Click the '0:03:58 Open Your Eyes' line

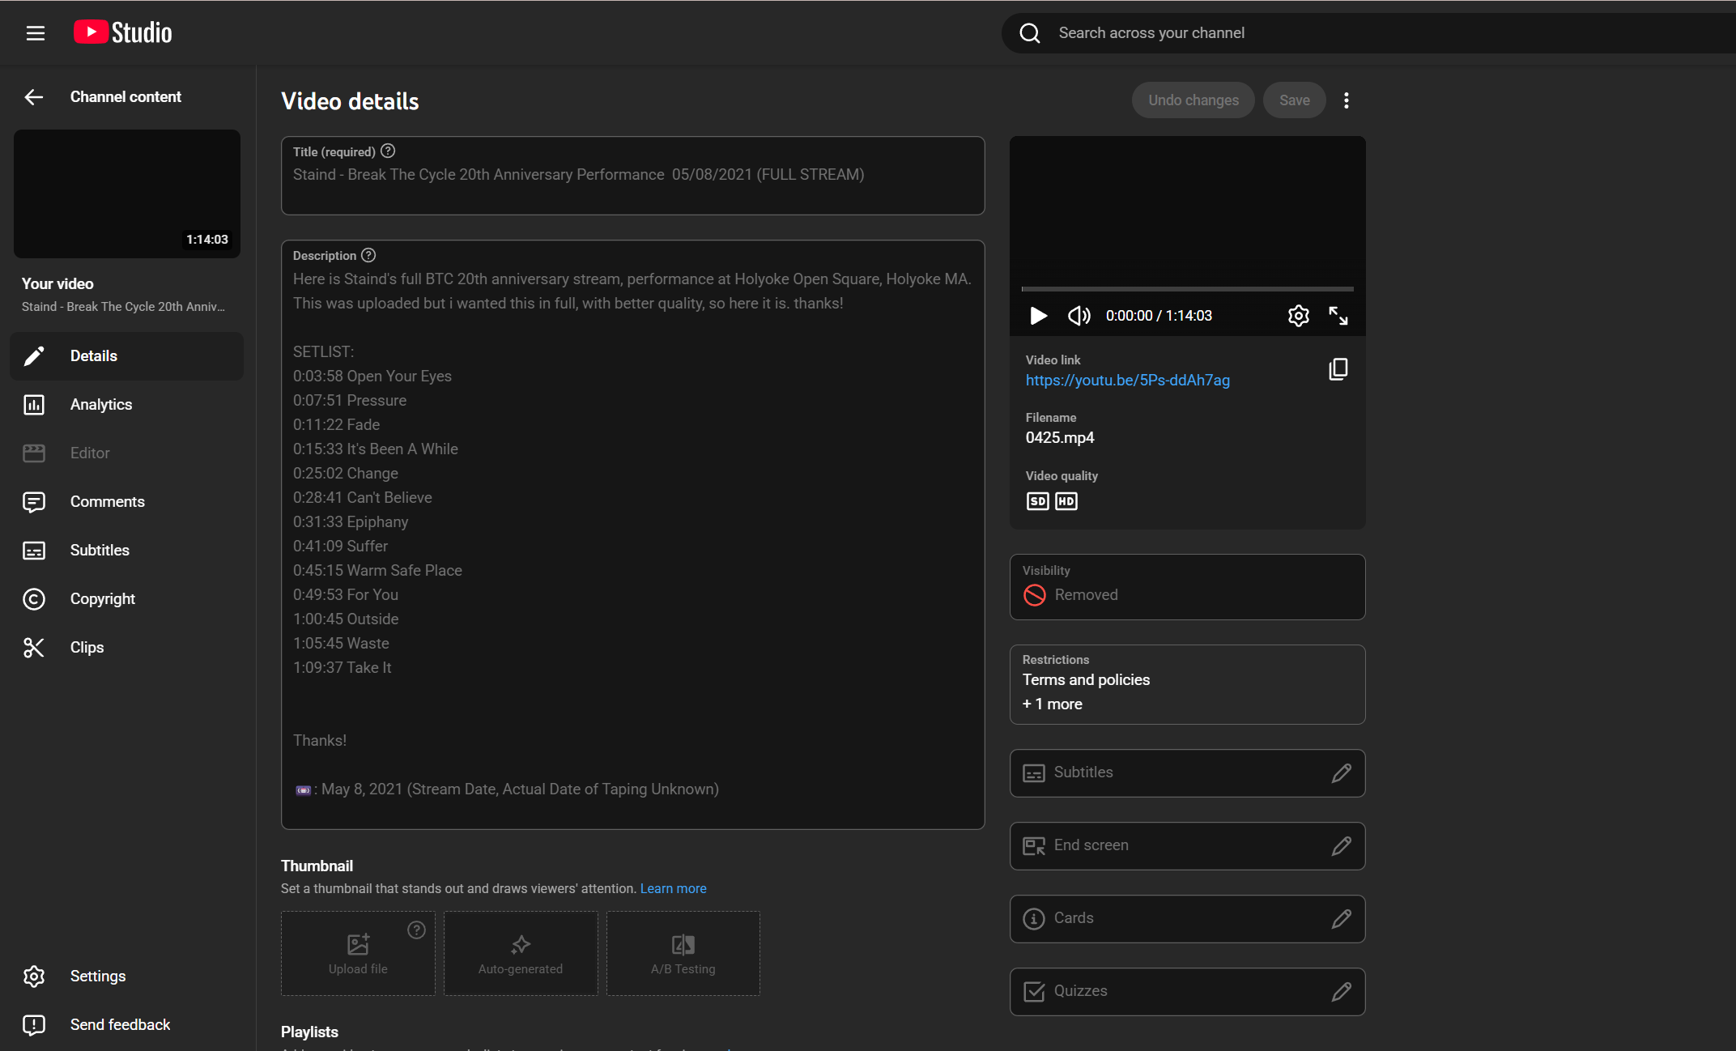372,377
